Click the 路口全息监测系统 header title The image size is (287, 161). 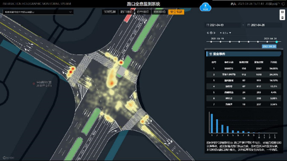[x=143, y=4]
